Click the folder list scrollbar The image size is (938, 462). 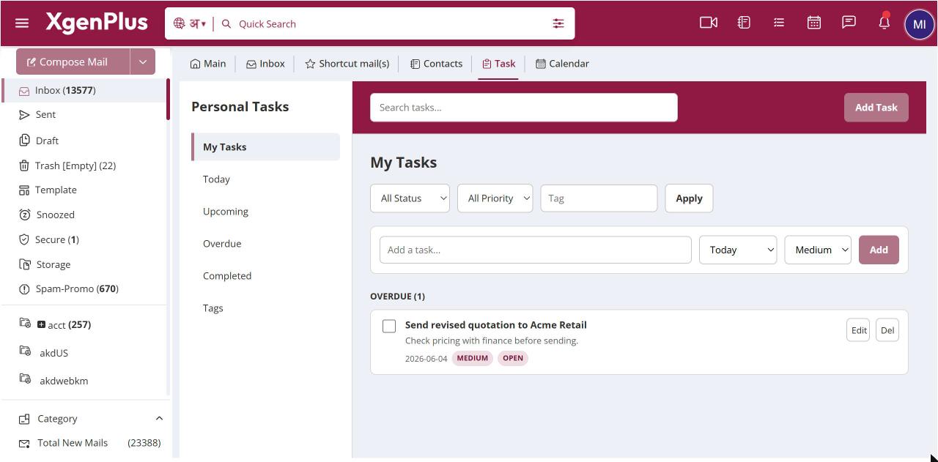(x=168, y=100)
